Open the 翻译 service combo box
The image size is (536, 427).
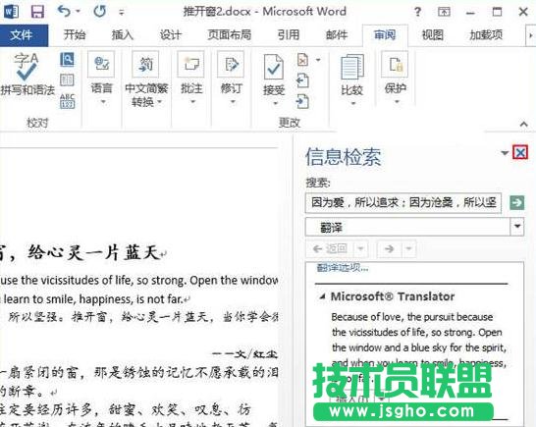tap(414, 227)
